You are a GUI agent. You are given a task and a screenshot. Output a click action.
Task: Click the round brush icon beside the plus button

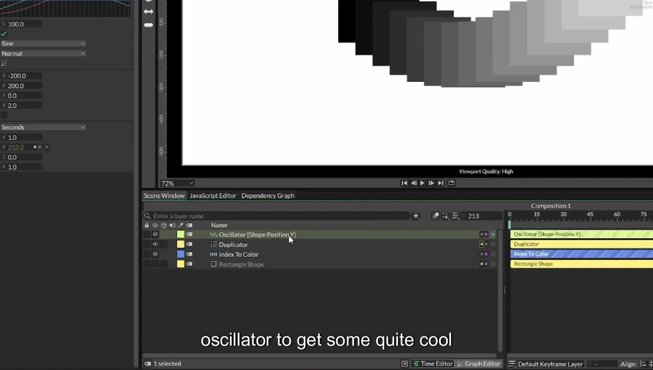435,216
